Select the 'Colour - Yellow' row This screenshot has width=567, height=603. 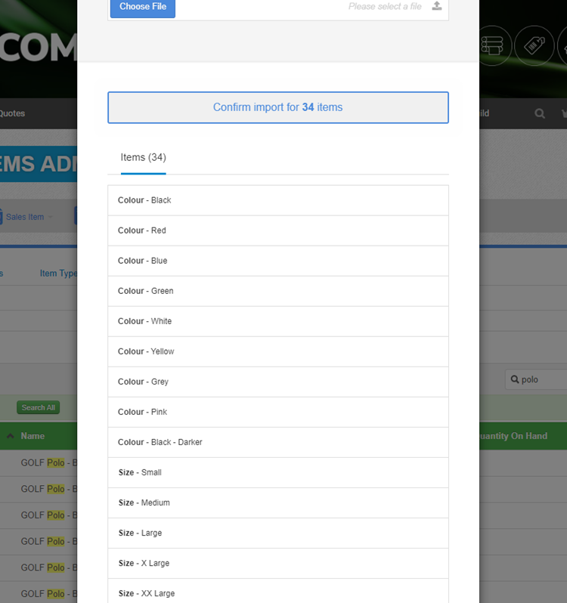coord(278,351)
